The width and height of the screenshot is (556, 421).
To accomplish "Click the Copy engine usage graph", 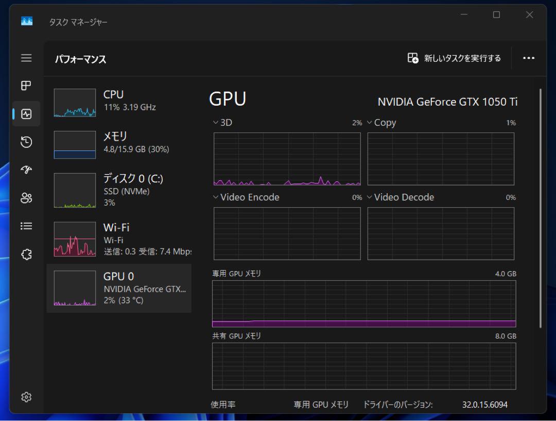I will click(x=441, y=159).
